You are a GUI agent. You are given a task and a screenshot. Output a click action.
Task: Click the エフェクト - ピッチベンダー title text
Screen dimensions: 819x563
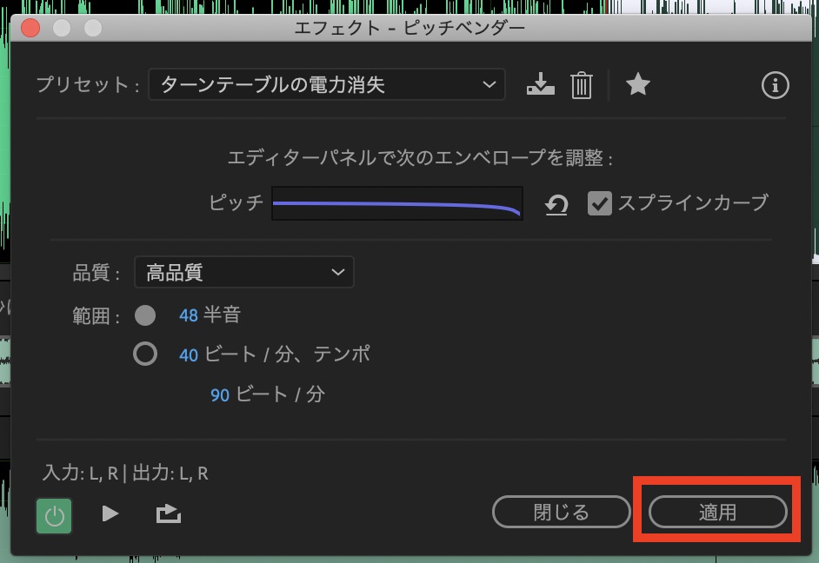(409, 28)
